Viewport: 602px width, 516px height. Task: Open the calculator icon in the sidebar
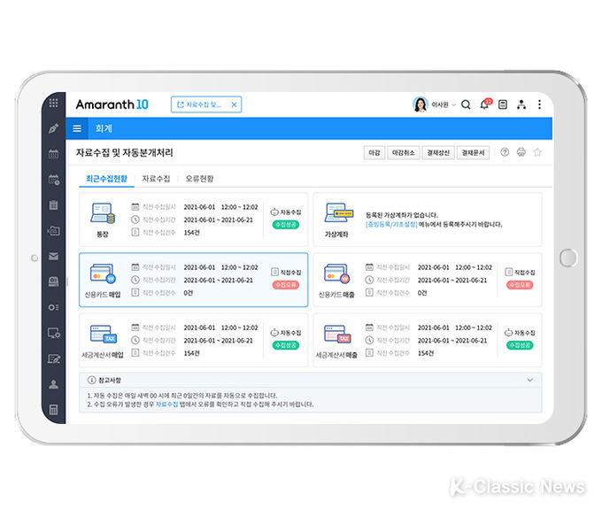click(54, 410)
